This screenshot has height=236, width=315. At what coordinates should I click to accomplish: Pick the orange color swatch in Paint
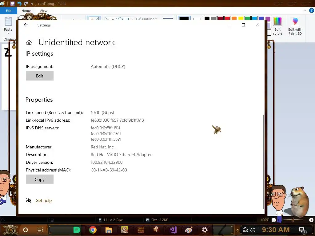click(234, 18)
